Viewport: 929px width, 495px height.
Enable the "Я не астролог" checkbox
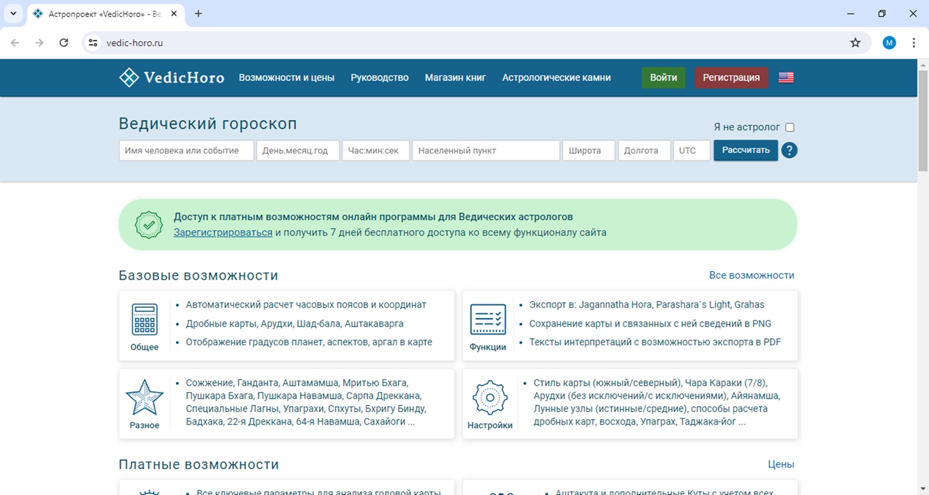[x=790, y=127]
